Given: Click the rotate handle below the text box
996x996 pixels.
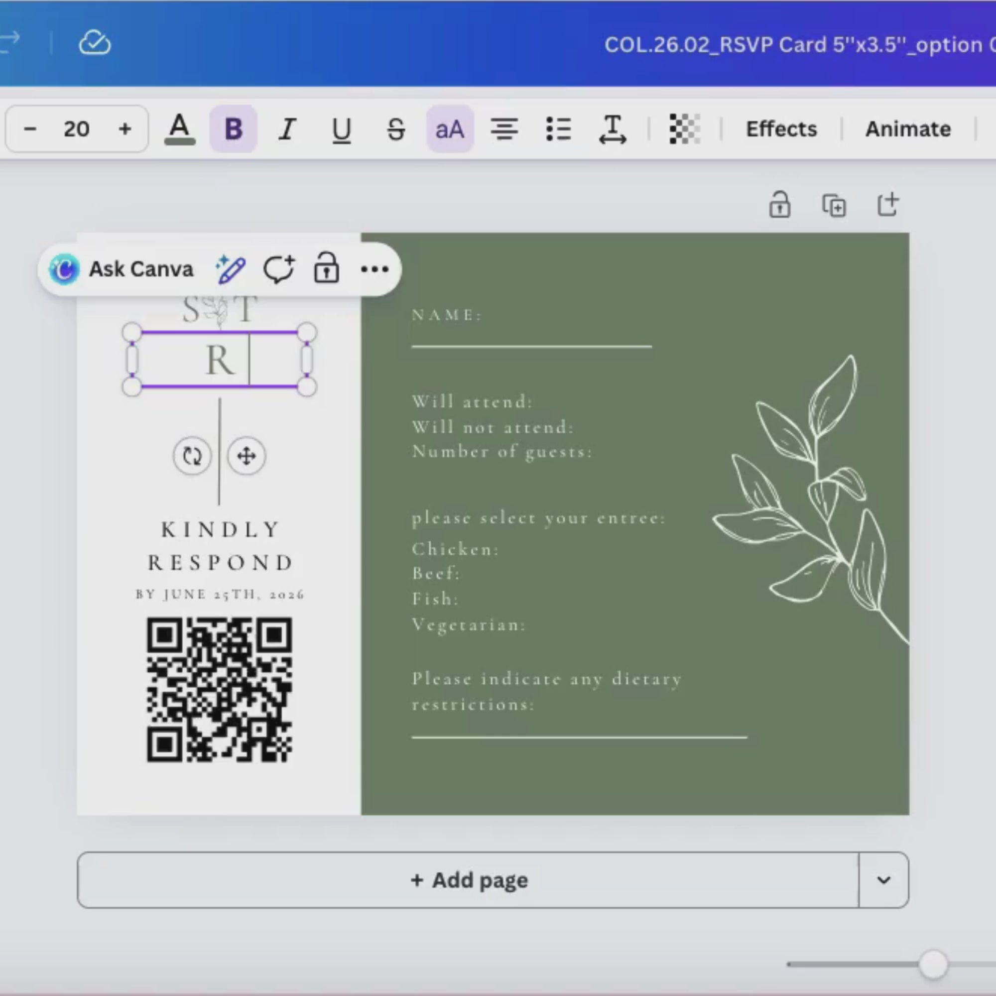Looking at the screenshot, I should click(192, 456).
